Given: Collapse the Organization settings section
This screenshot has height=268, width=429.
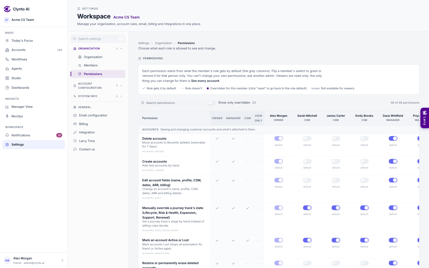Looking at the screenshot, I should tap(98, 49).
